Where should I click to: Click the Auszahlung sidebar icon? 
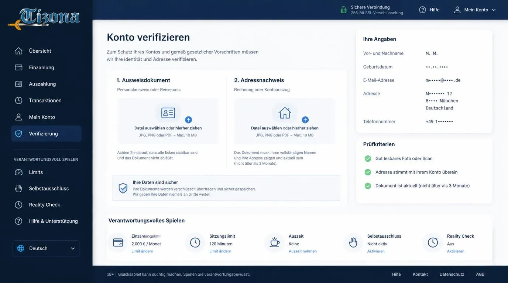(18, 84)
